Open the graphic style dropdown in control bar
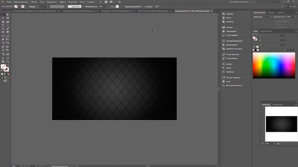Screen dimensions: 298x167 click(x=120, y=6)
